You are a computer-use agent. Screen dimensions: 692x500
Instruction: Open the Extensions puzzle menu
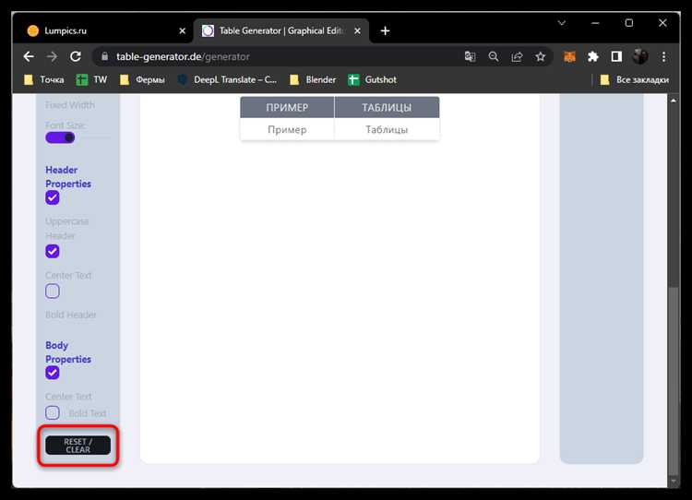(593, 56)
